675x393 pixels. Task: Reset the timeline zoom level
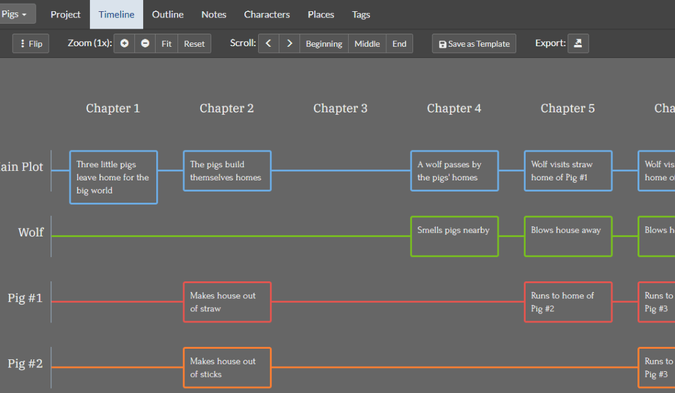tap(194, 44)
